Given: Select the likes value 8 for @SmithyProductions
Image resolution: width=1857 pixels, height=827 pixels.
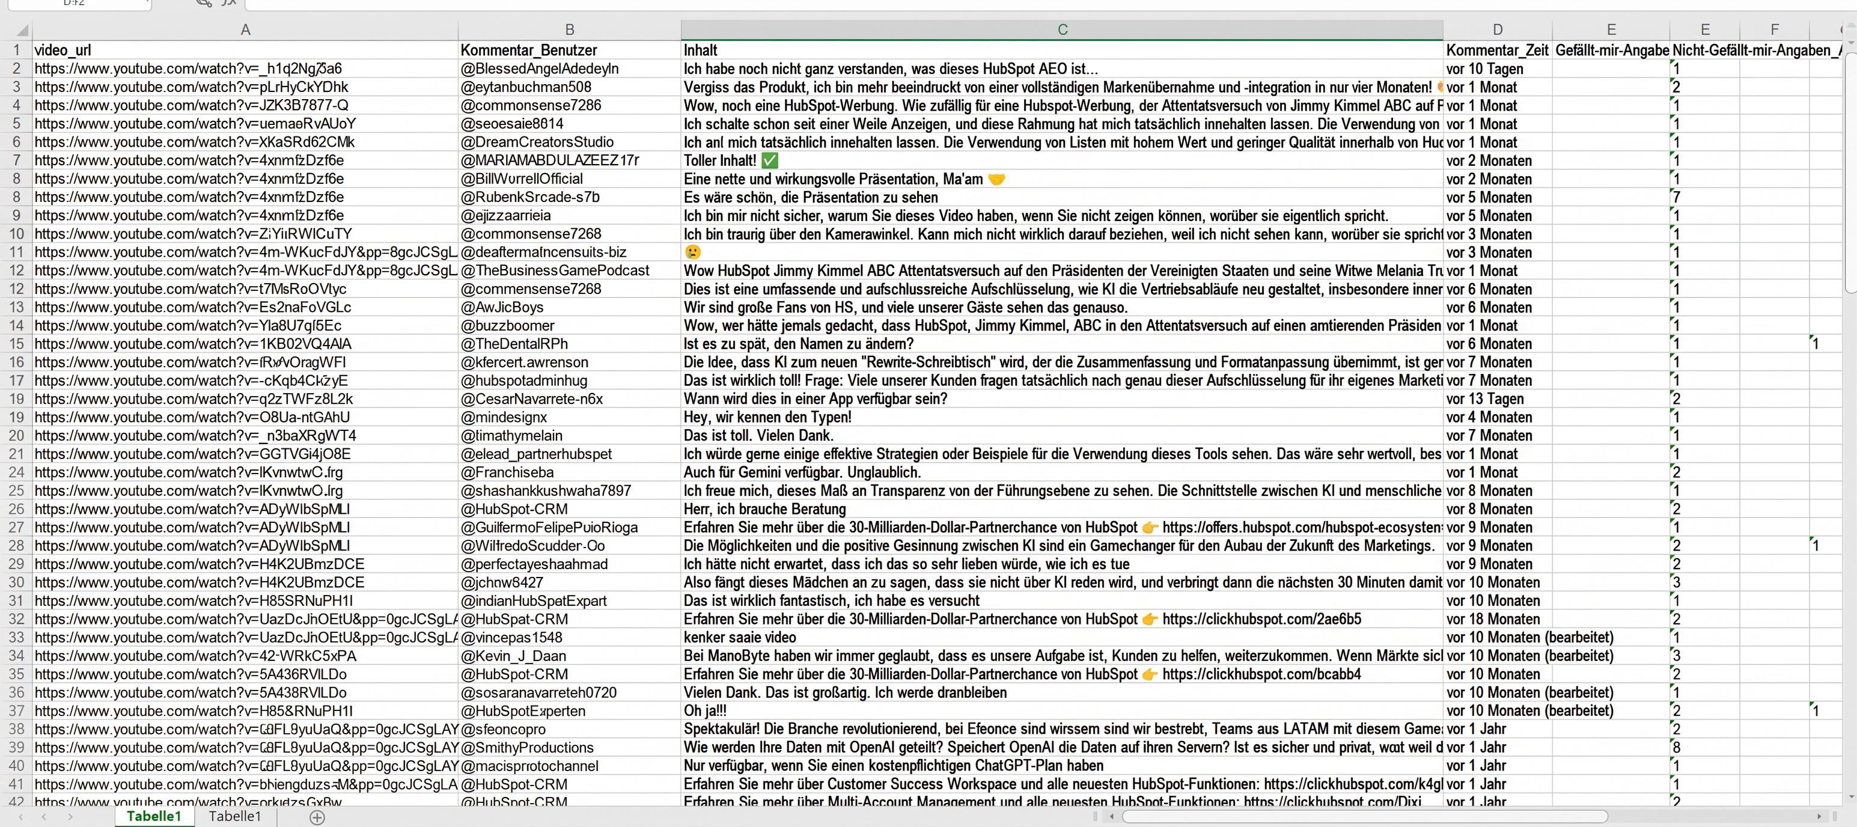Looking at the screenshot, I should pyautogui.click(x=1704, y=748).
